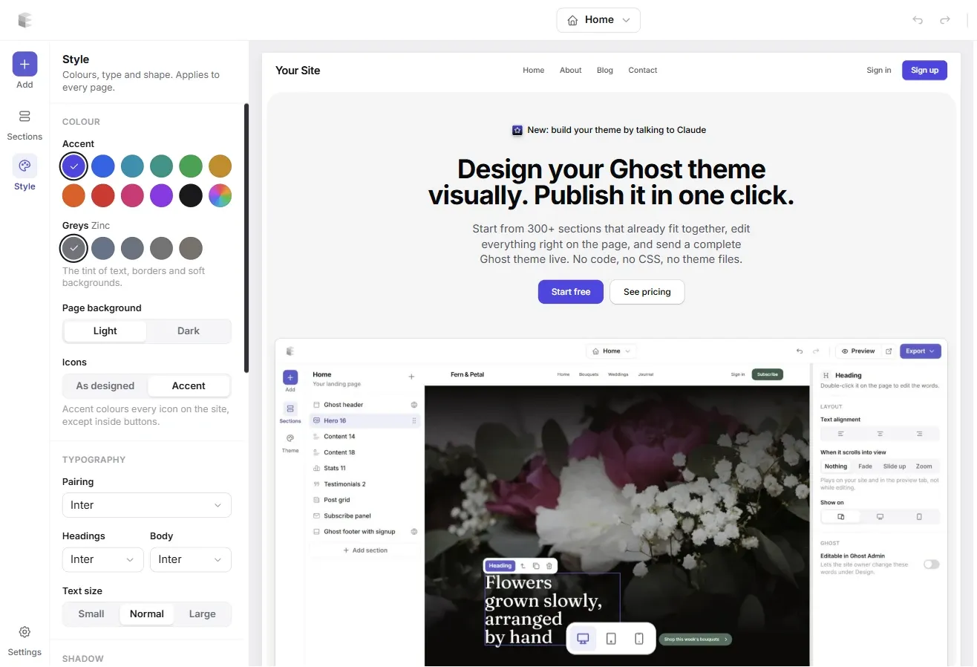This screenshot has height=667, width=977.
Task: Choose the violet purple accent colour
Action: pyautogui.click(x=161, y=196)
